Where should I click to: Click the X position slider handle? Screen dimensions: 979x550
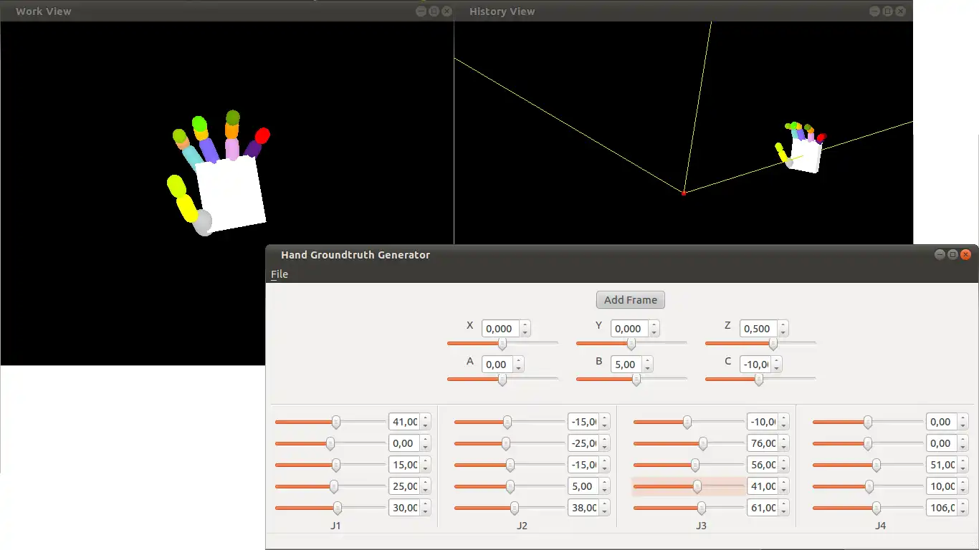coord(502,344)
